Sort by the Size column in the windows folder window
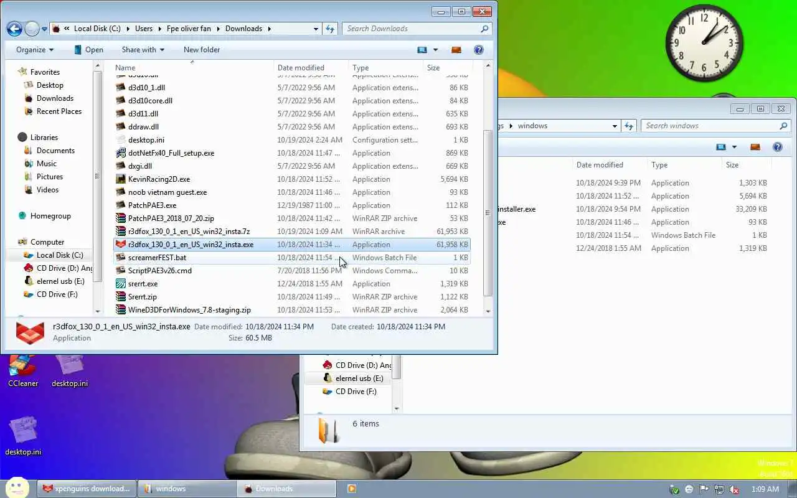 pyautogui.click(x=747, y=165)
